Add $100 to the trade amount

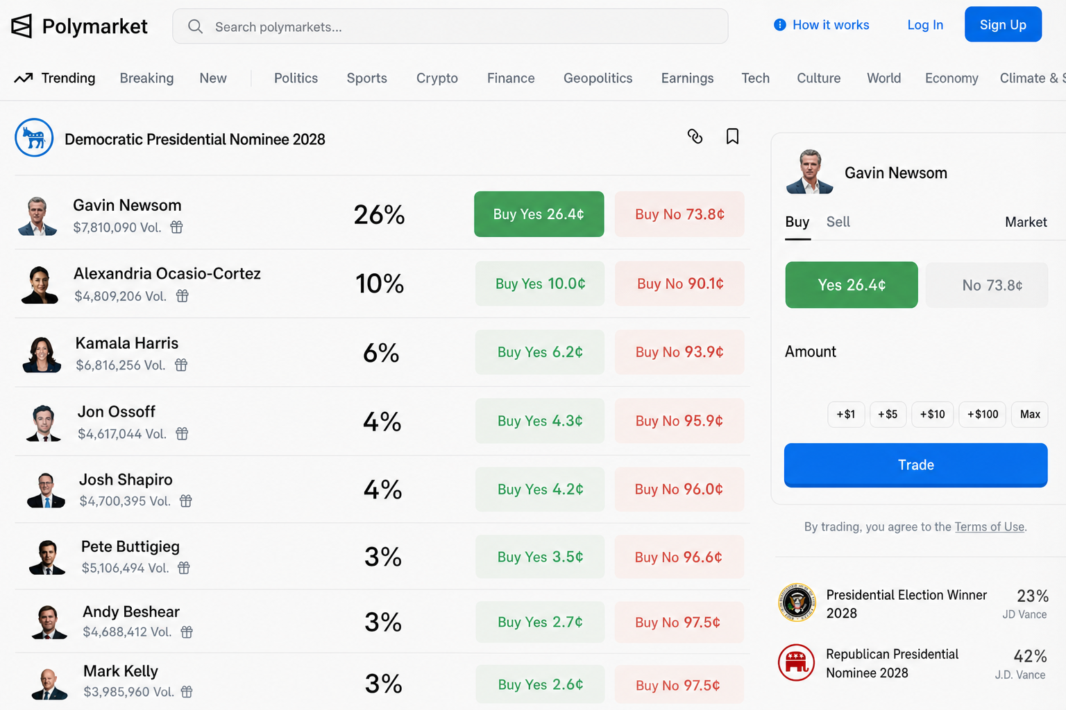(983, 415)
